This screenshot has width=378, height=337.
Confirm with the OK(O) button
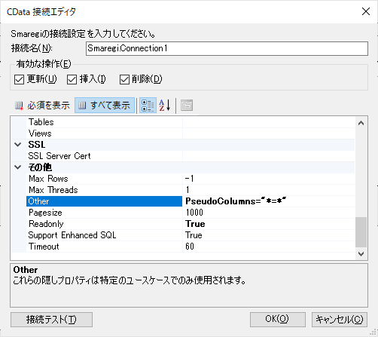click(x=278, y=320)
